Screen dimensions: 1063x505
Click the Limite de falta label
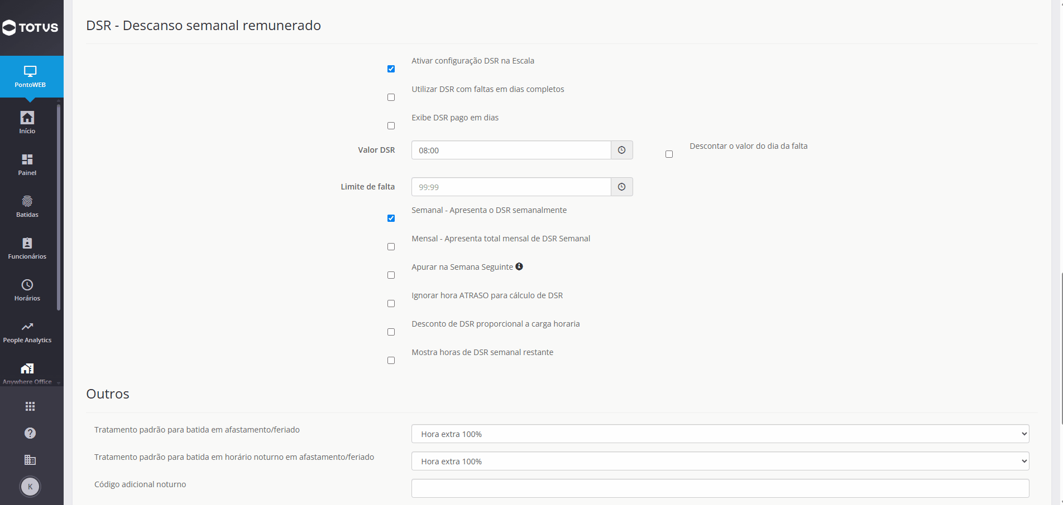click(x=367, y=187)
